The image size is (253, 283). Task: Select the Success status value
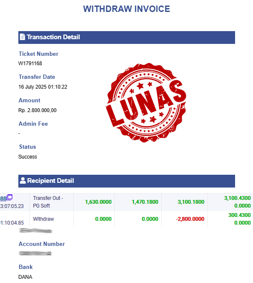click(x=28, y=157)
